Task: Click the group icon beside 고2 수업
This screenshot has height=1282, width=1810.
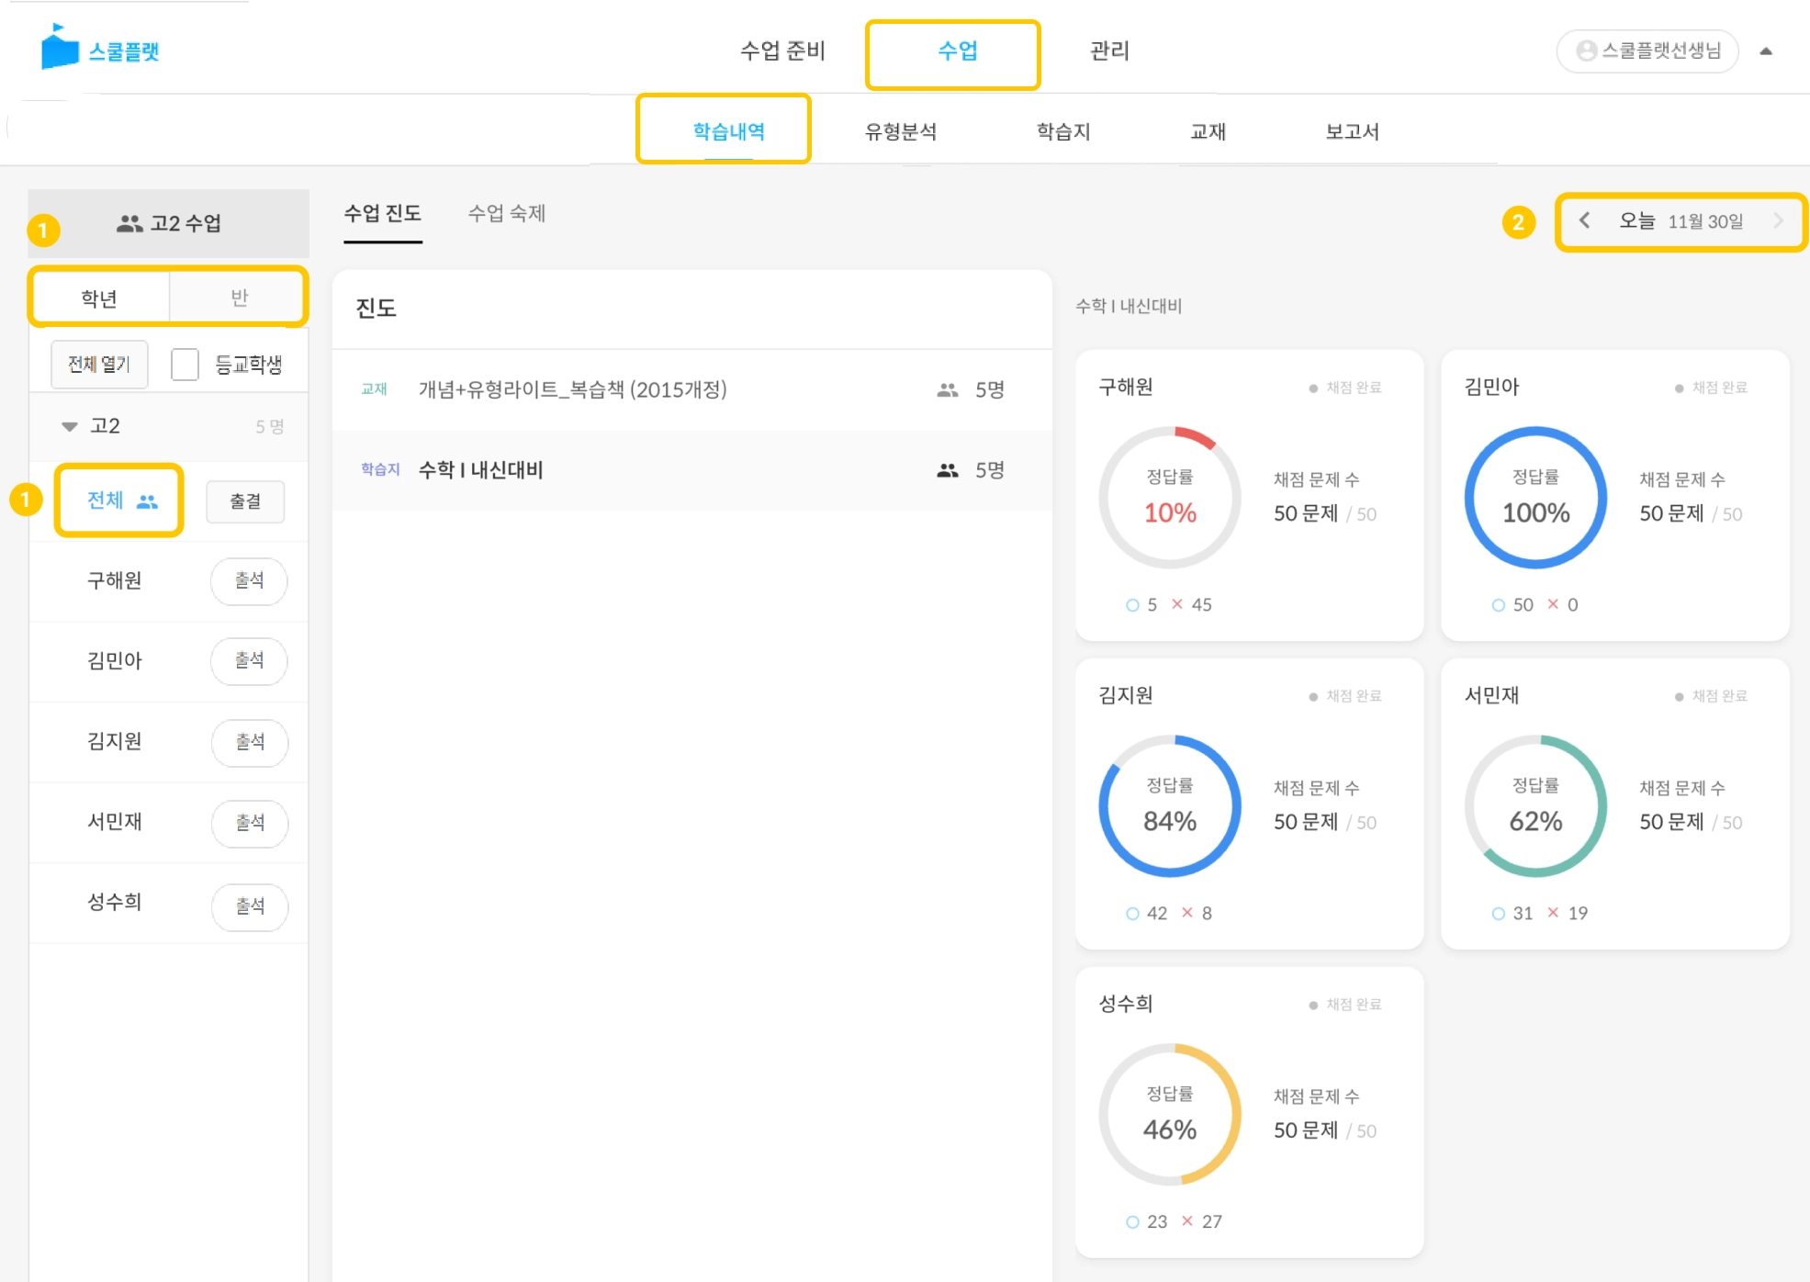Action: [x=129, y=223]
